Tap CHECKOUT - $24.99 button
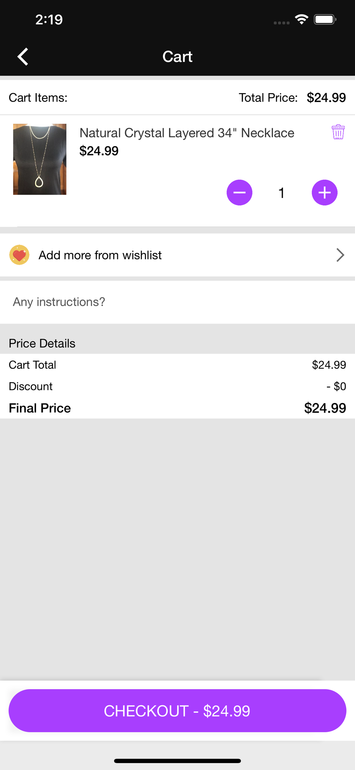This screenshot has height=770, width=355. coord(177,711)
